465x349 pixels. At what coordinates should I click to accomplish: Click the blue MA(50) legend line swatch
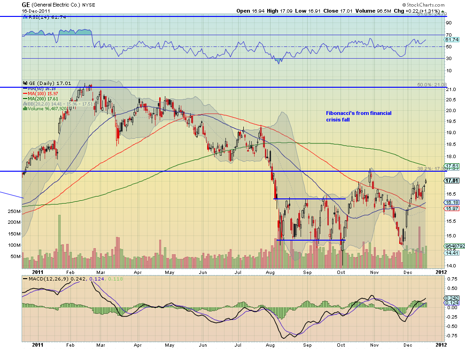tap(25, 89)
